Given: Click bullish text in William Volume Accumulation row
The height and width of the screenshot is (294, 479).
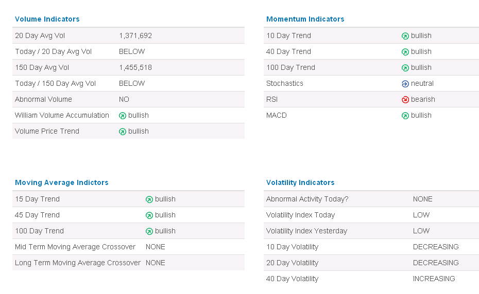Looking at the screenshot, I should point(139,115).
